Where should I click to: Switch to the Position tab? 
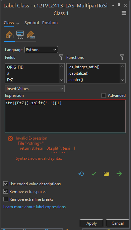click(50, 23)
